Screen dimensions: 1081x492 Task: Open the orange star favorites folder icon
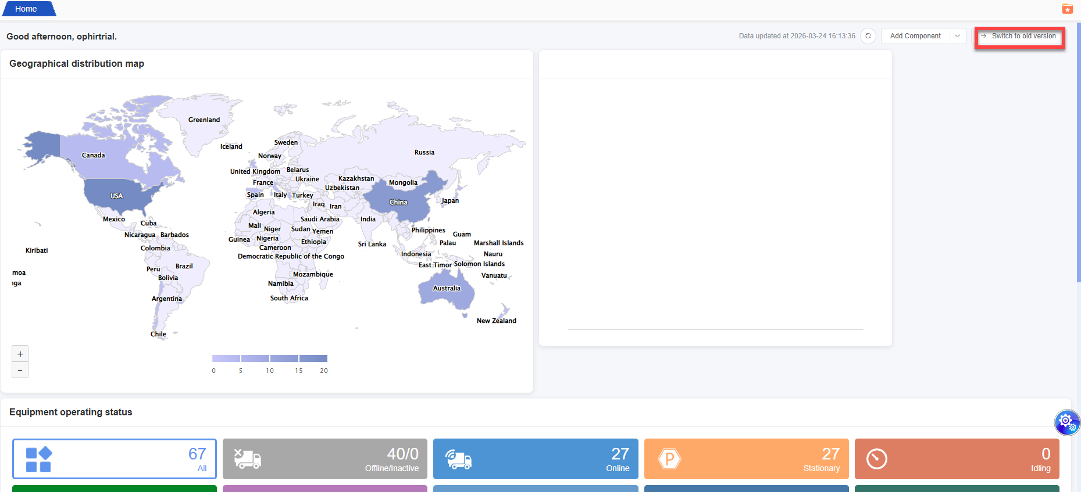(1067, 9)
